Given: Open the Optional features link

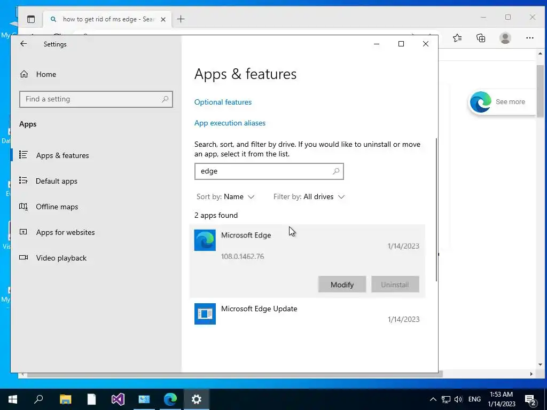Looking at the screenshot, I should click(223, 102).
